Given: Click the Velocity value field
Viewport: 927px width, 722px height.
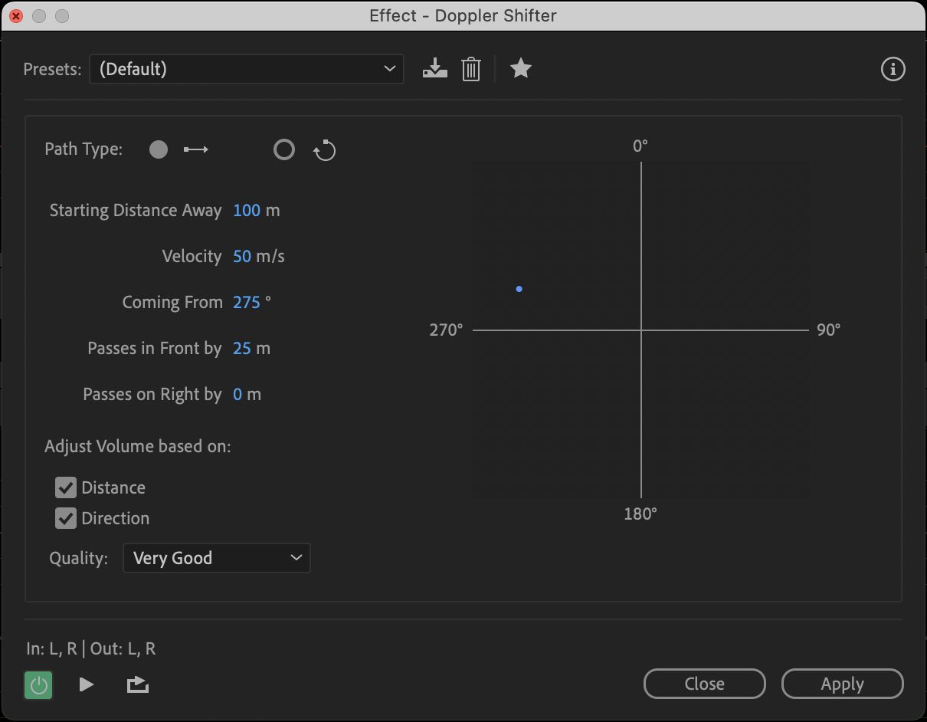Looking at the screenshot, I should (242, 256).
